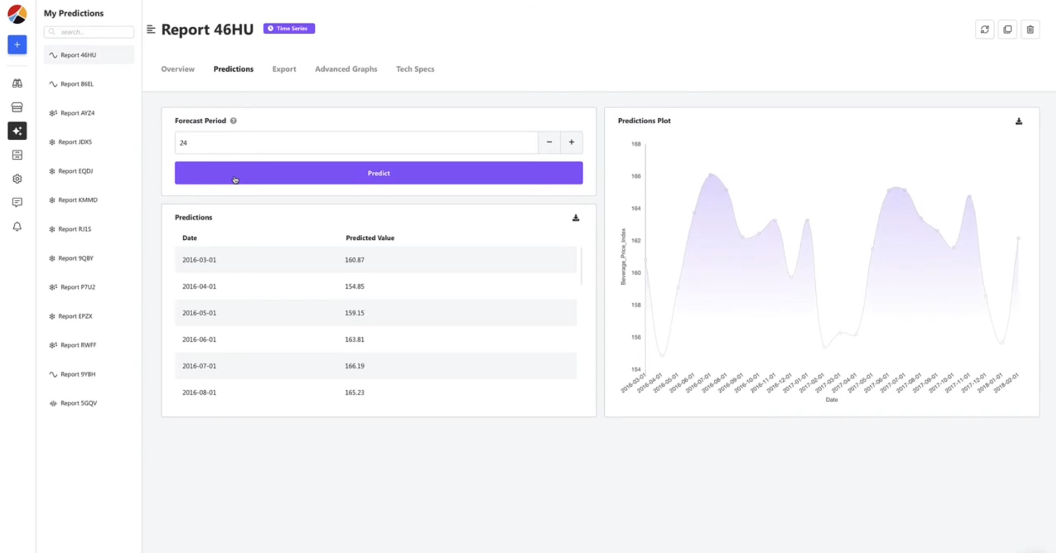Image resolution: width=1056 pixels, height=553 pixels.
Task: Open the Tech Specs tab
Action: (415, 69)
